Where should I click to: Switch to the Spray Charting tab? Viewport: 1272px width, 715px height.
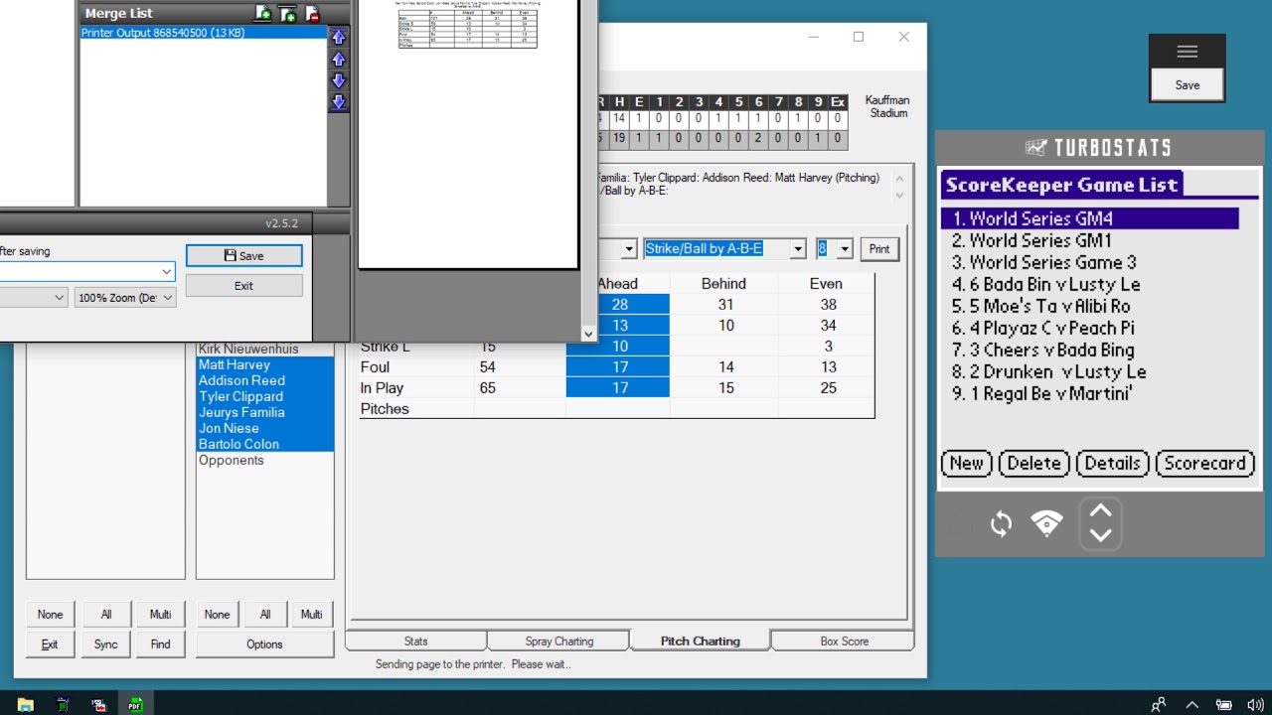(x=558, y=641)
